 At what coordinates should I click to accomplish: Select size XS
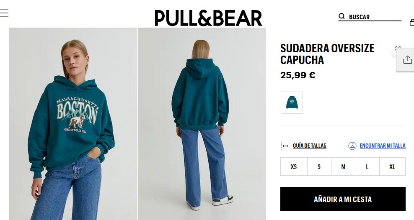294,166
